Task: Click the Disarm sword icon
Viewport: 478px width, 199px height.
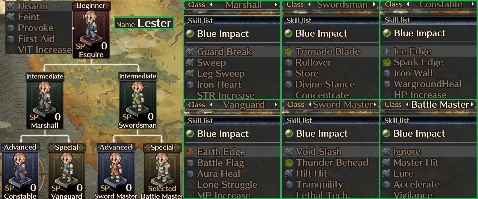Action: pyautogui.click(x=11, y=6)
